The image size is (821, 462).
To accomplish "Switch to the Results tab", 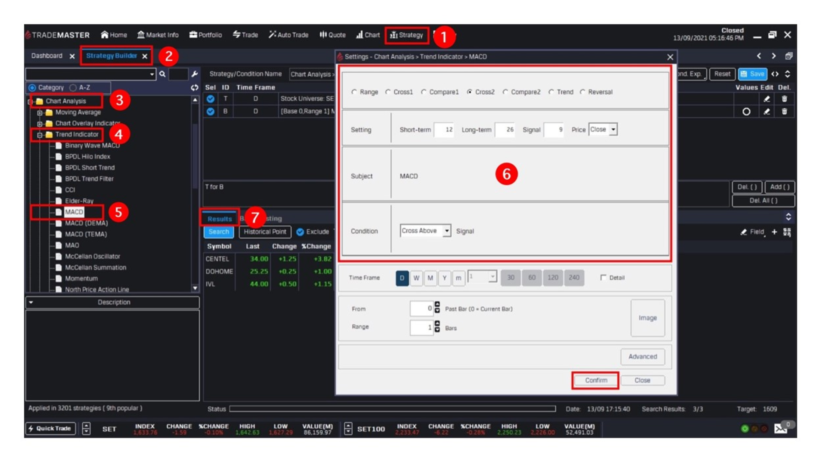I will coord(219,219).
